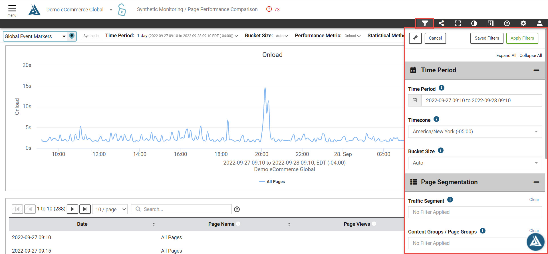Click the unlocked padlock icon
This screenshot has height=254, width=548.
coord(122,10)
